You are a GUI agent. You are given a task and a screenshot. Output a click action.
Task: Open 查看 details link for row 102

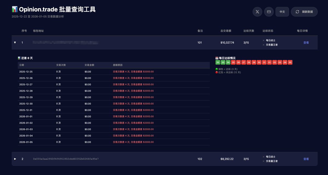[306, 159]
